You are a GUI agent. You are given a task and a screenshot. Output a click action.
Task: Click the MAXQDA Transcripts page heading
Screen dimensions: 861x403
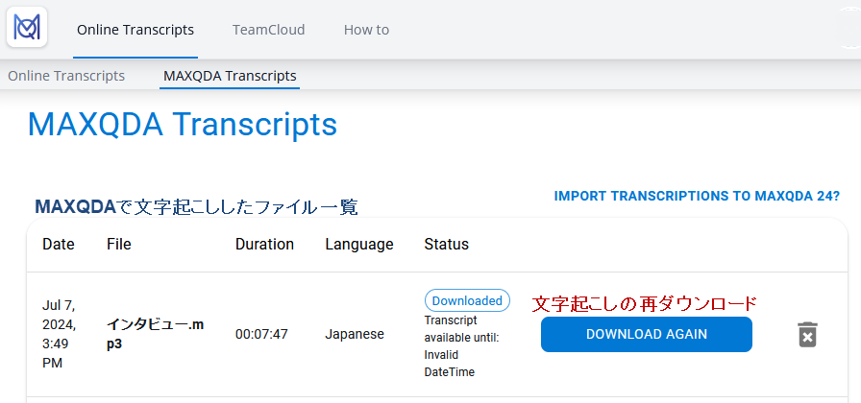(x=182, y=125)
